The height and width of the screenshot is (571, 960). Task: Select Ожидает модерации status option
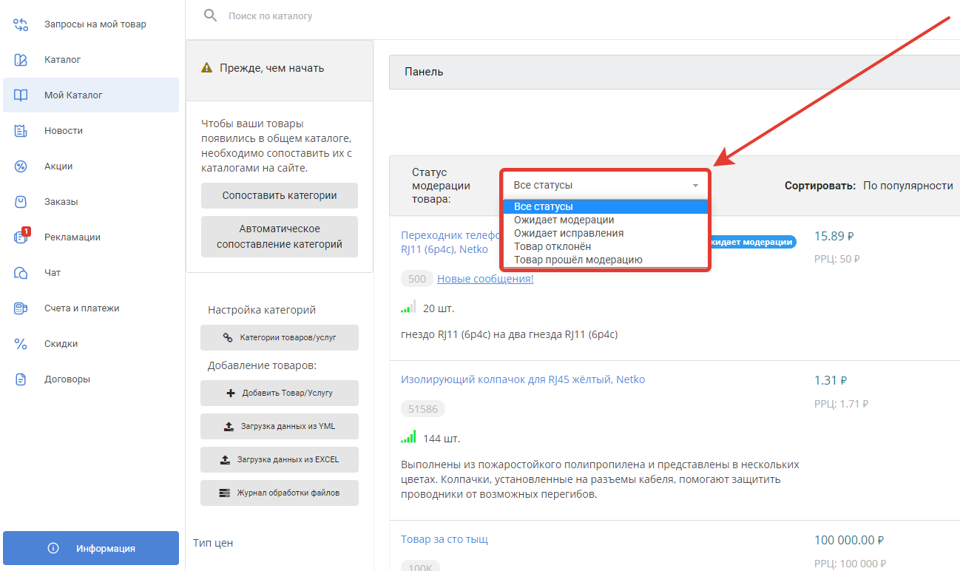point(564,220)
